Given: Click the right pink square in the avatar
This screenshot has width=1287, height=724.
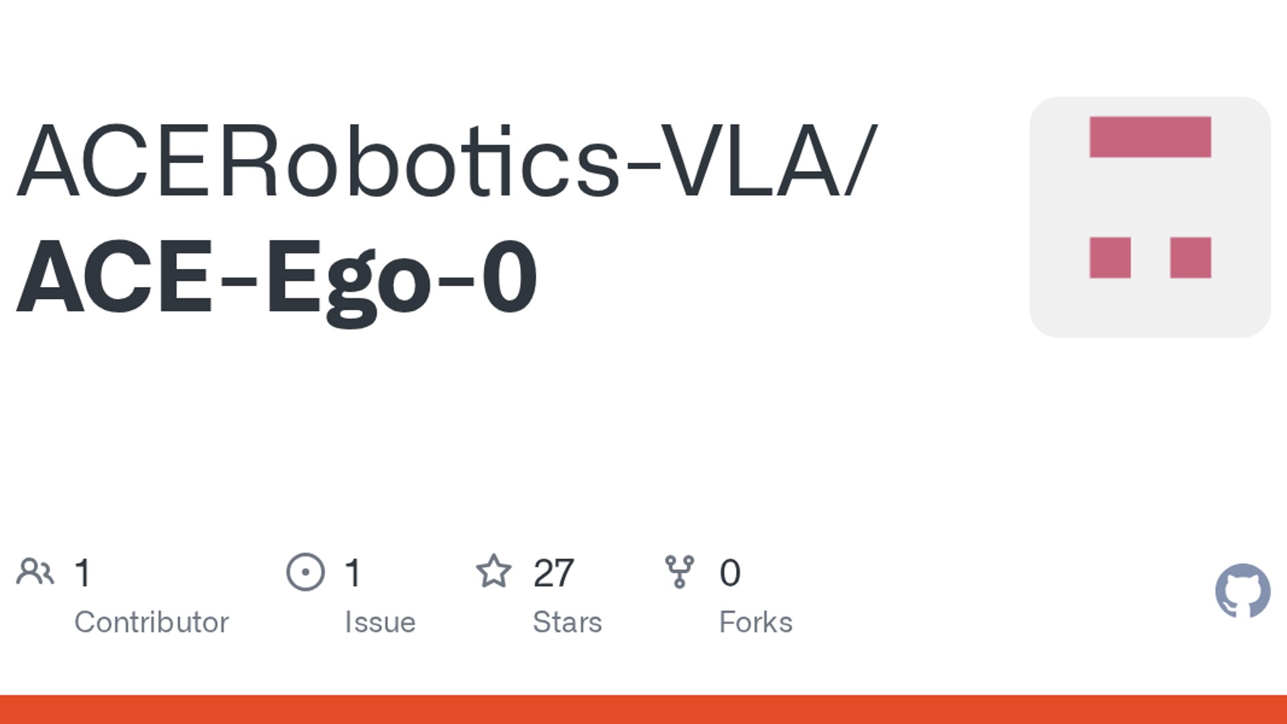Looking at the screenshot, I should [1190, 257].
